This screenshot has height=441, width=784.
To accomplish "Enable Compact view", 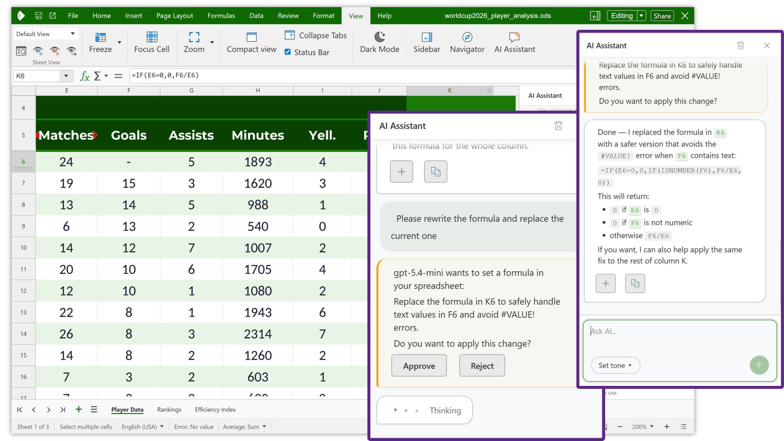I will click(252, 42).
